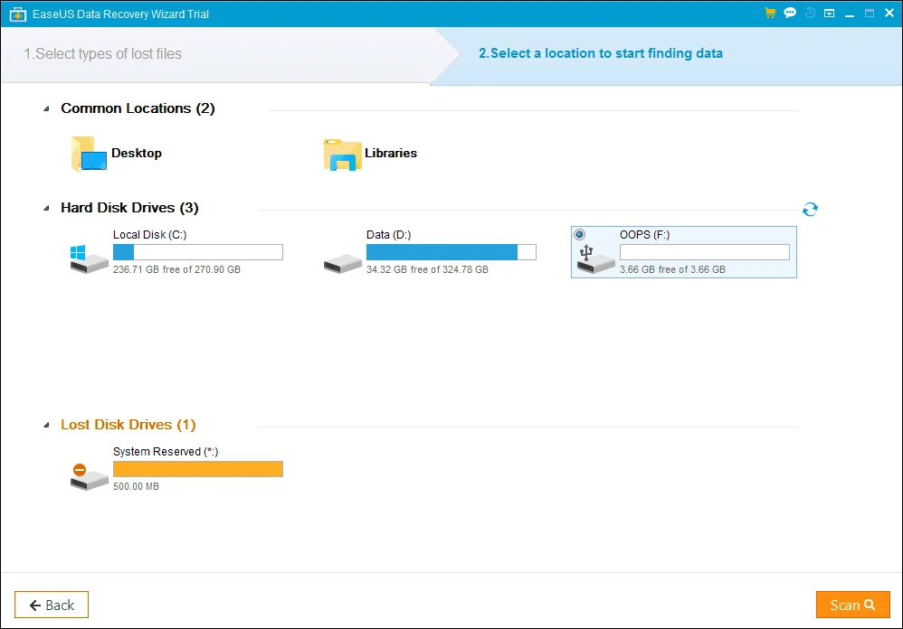
Task: Collapse the Common Locations section
Action: [x=46, y=108]
